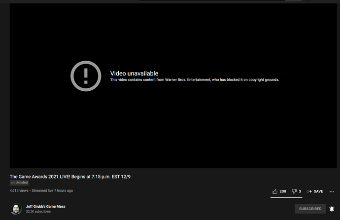The height and width of the screenshot is (220, 340).
Task: Click the 32.2K subscribers text
Action: pyautogui.click(x=38, y=211)
